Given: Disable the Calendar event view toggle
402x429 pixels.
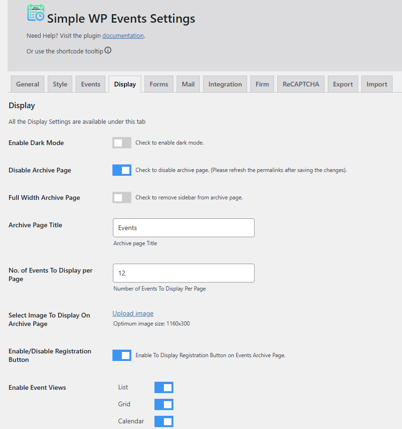Looking at the screenshot, I should tap(164, 421).
